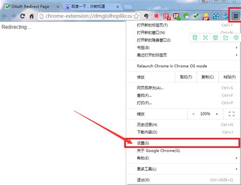Select 关于 Google Chrome(G)
241x185 pixels.
pyautogui.click(x=184, y=150)
